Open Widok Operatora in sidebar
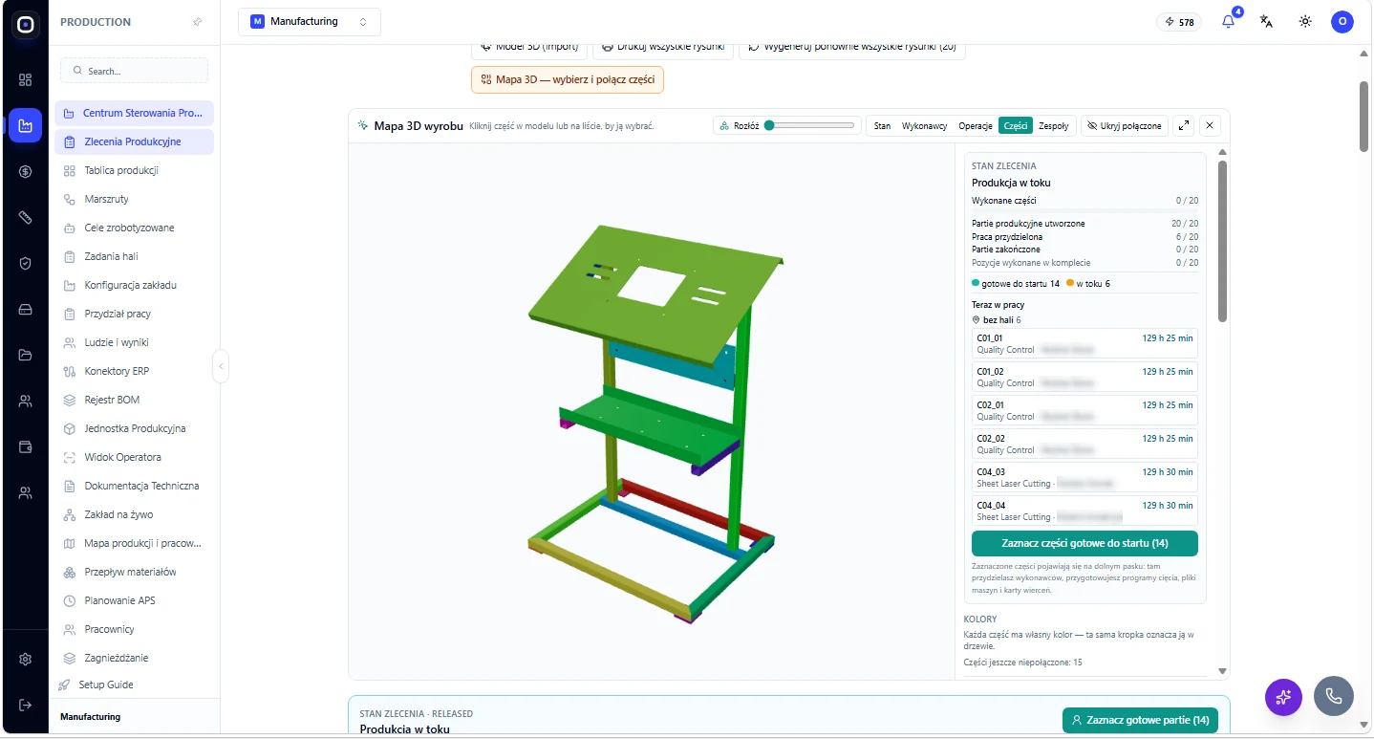Viewport: 1374px width, 739px height. click(134, 457)
